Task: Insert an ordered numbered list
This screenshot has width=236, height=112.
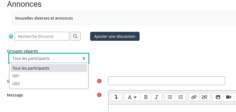Action: click(181, 97)
